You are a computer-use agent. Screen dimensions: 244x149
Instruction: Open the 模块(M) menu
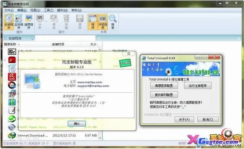coord(62,10)
